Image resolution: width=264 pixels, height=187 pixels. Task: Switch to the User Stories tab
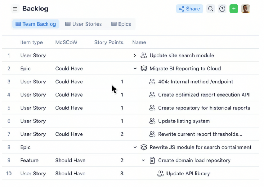pyautogui.click(x=84, y=24)
